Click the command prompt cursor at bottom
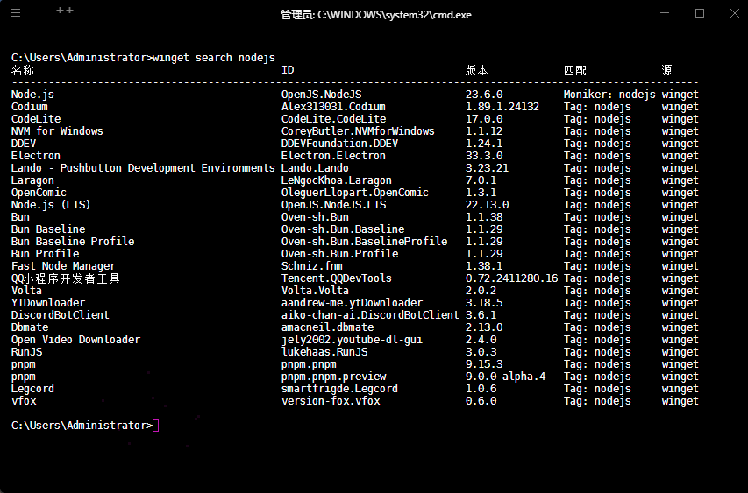748x493 pixels. click(156, 426)
